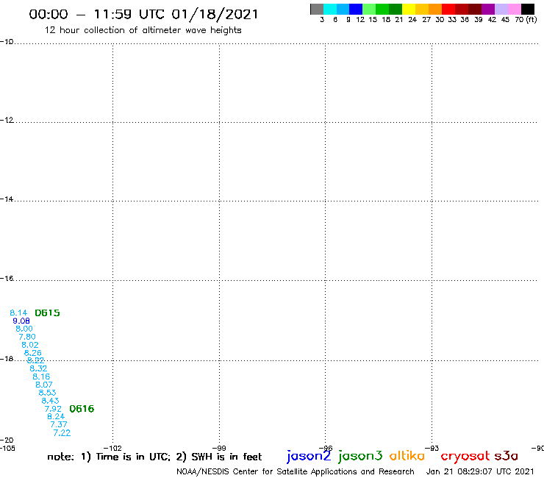Image resolution: width=544 pixels, height=478 pixels.
Task: Select the 8.53 wave height value
Action: click(x=47, y=393)
